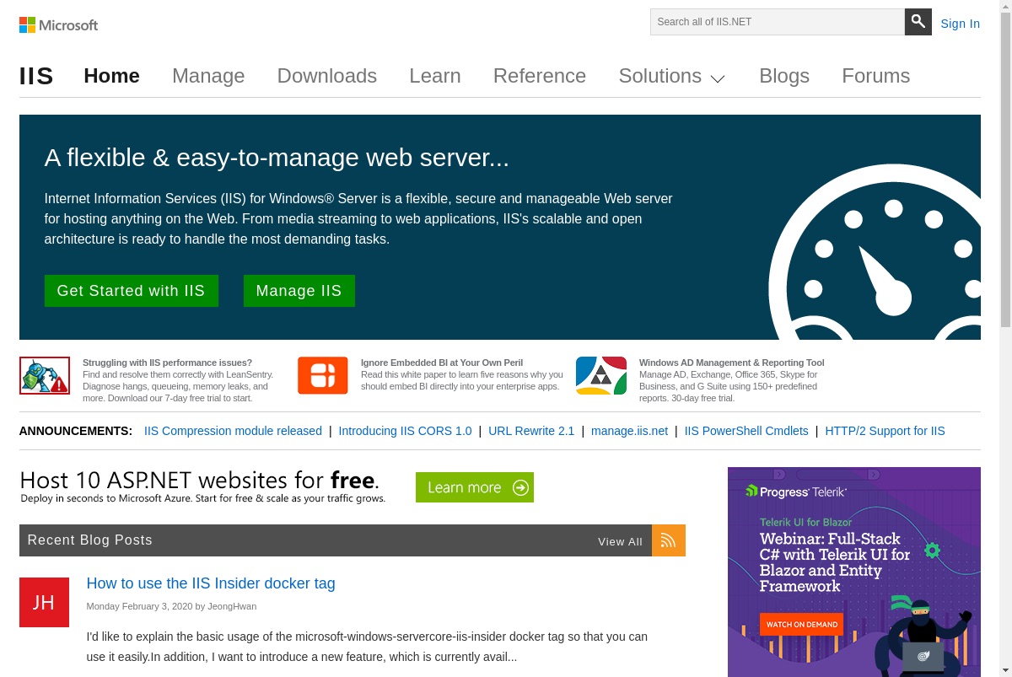Open the URL Rewrite 2.1 link
Screen dimensions: 1012x677
pos(531,431)
